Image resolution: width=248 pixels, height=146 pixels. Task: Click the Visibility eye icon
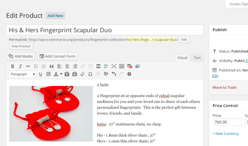coord(215,61)
